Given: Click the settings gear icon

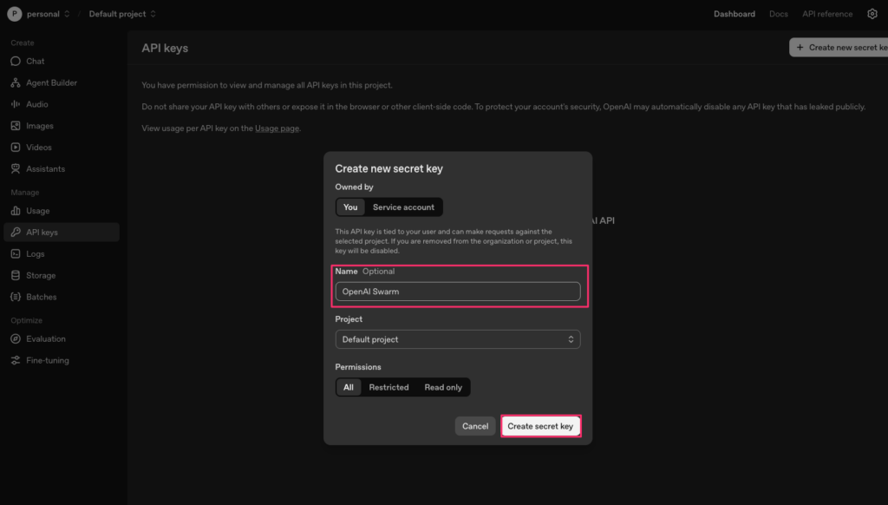Looking at the screenshot, I should click(x=872, y=14).
